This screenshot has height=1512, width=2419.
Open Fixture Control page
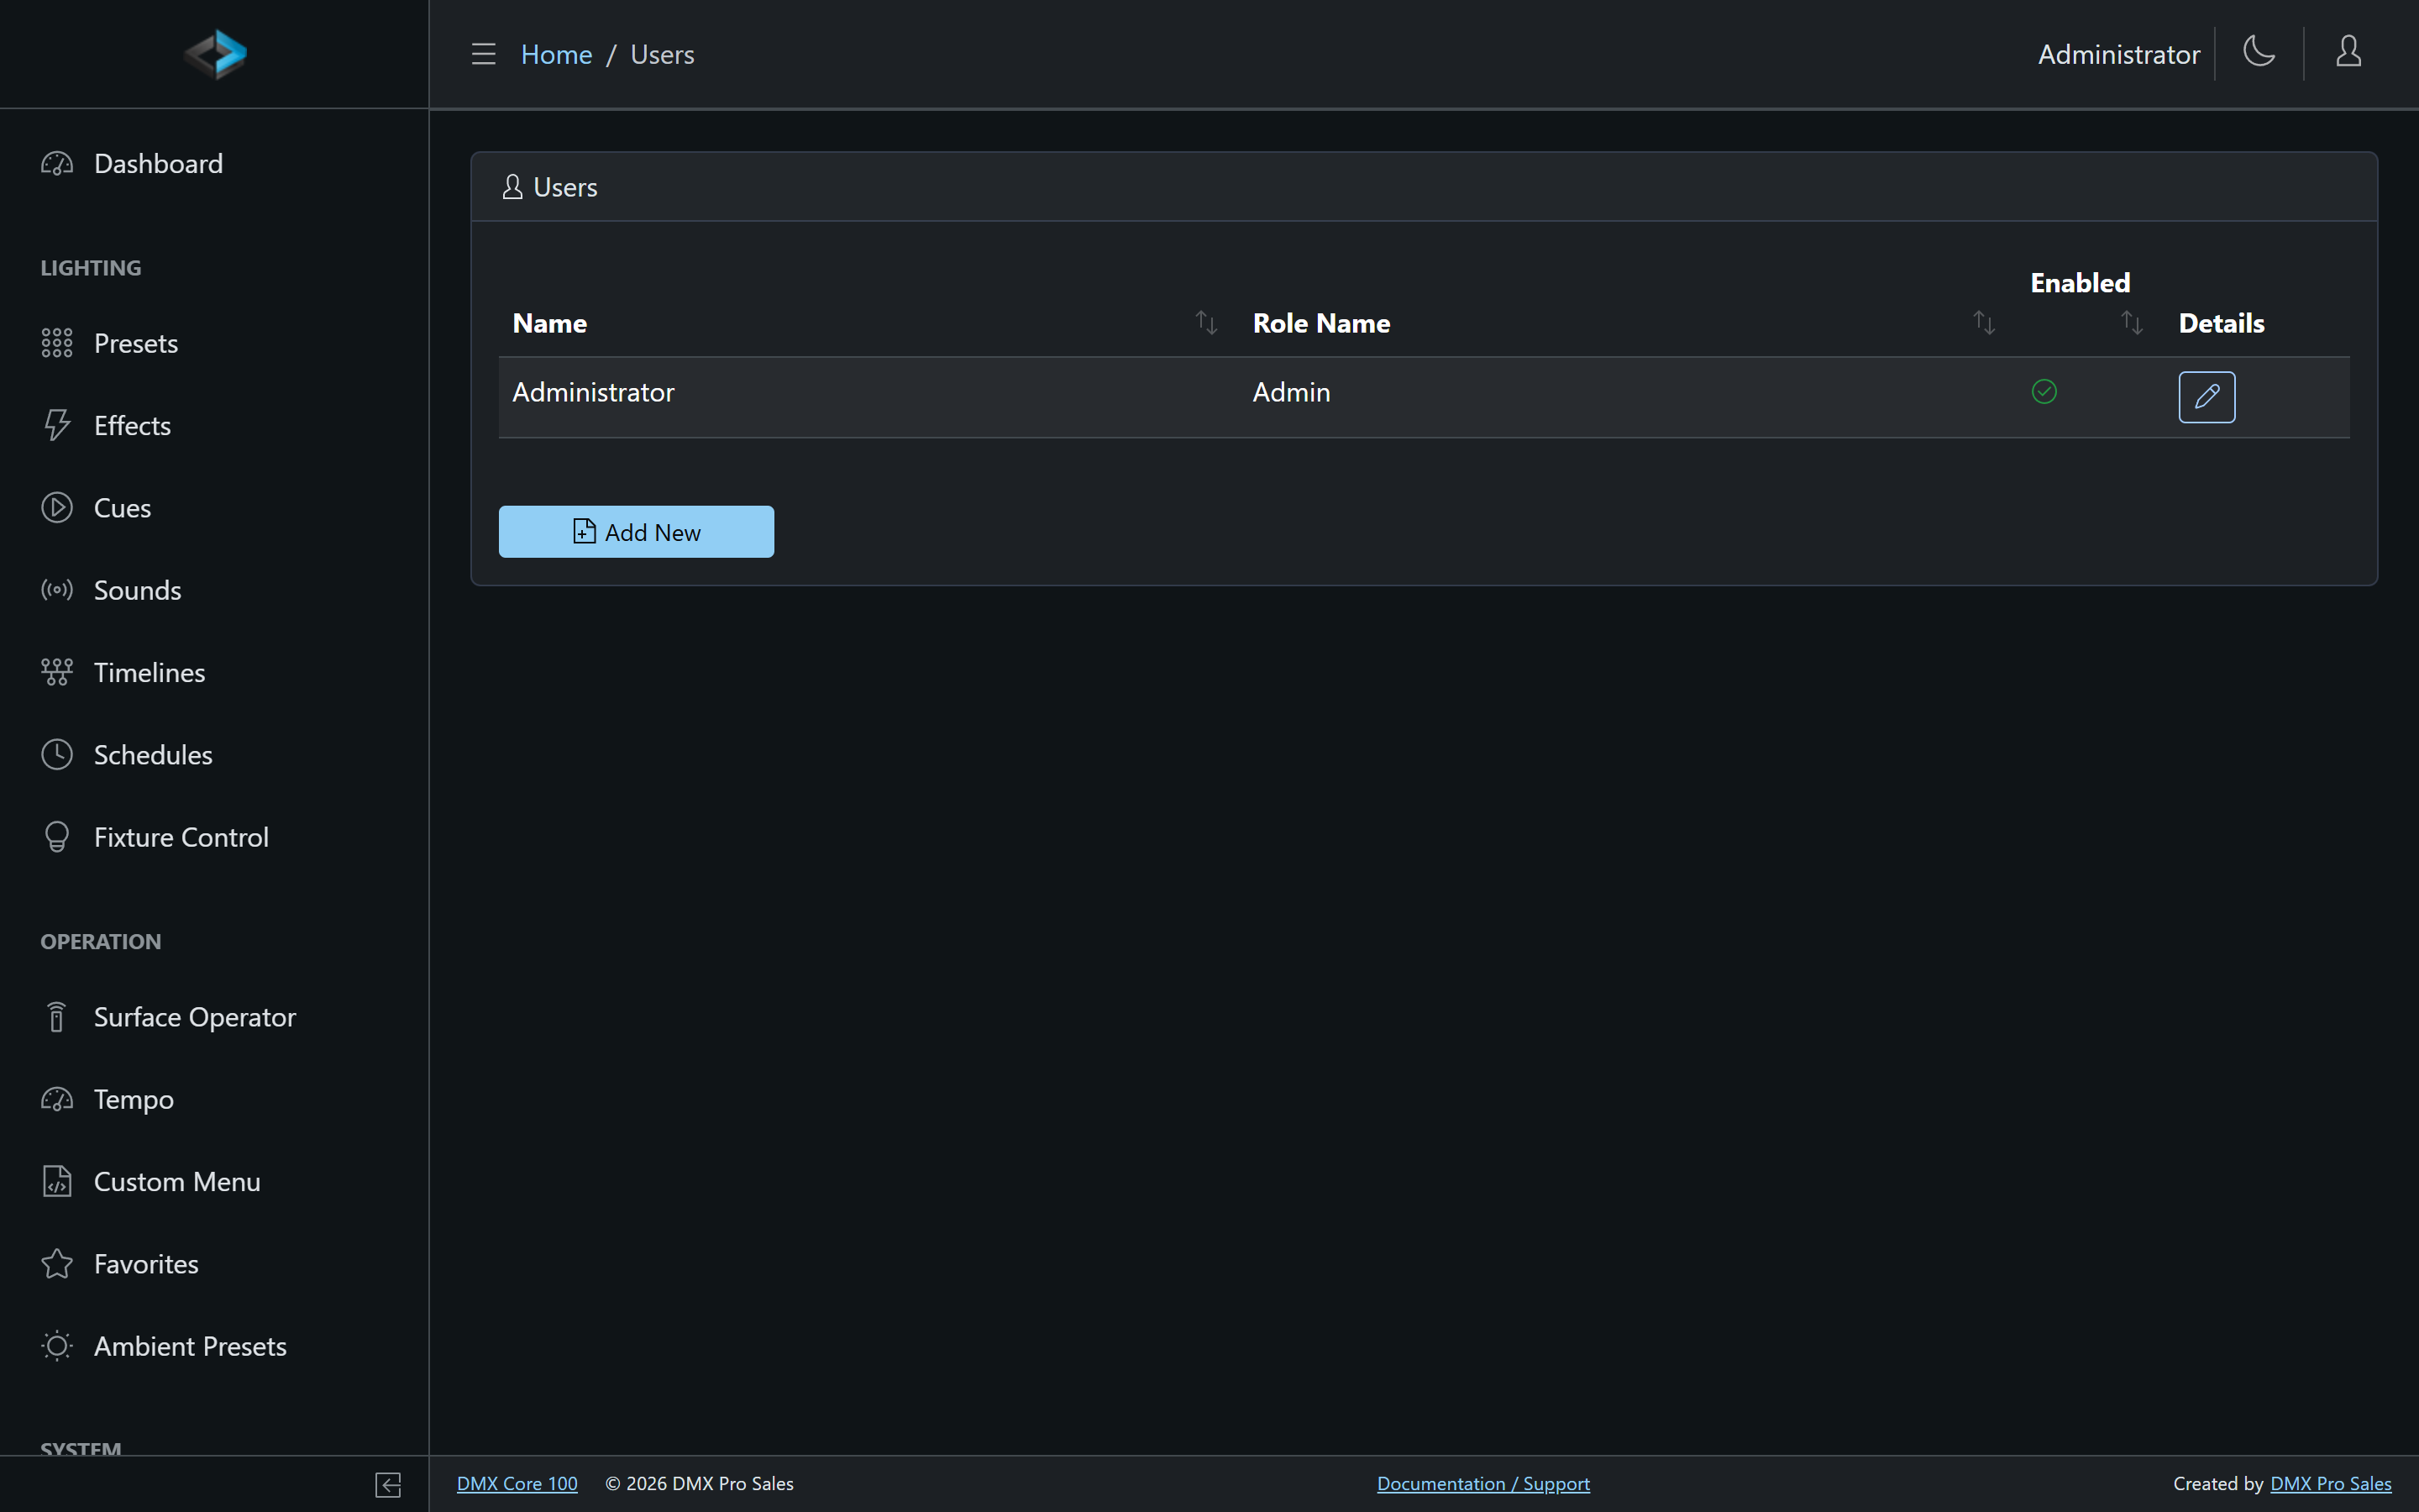pyautogui.click(x=214, y=837)
